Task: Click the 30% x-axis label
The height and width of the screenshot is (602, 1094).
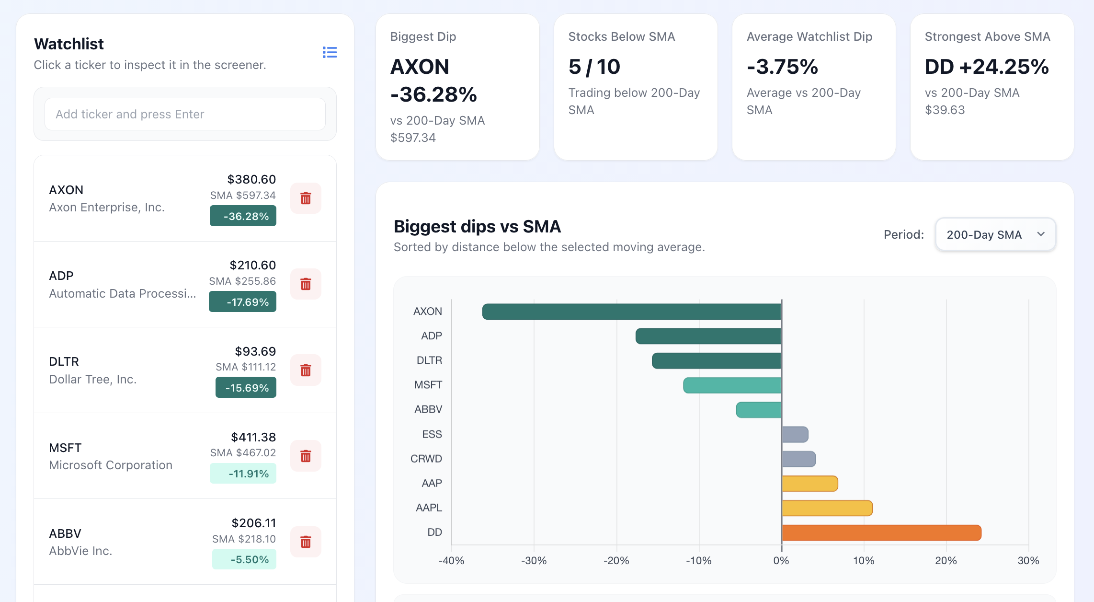Action: [1028, 560]
